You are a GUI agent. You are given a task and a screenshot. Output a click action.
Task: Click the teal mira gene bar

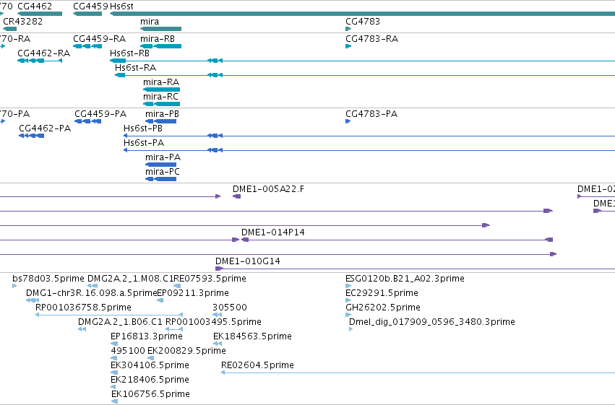(x=161, y=29)
